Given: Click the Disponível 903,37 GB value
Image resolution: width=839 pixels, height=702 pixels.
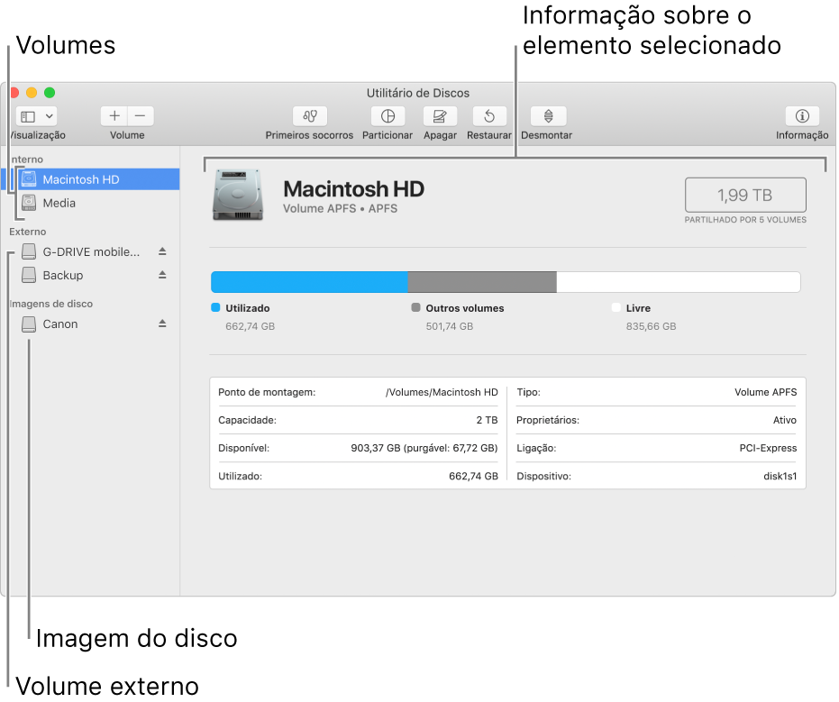Looking at the screenshot, I should click(x=424, y=448).
